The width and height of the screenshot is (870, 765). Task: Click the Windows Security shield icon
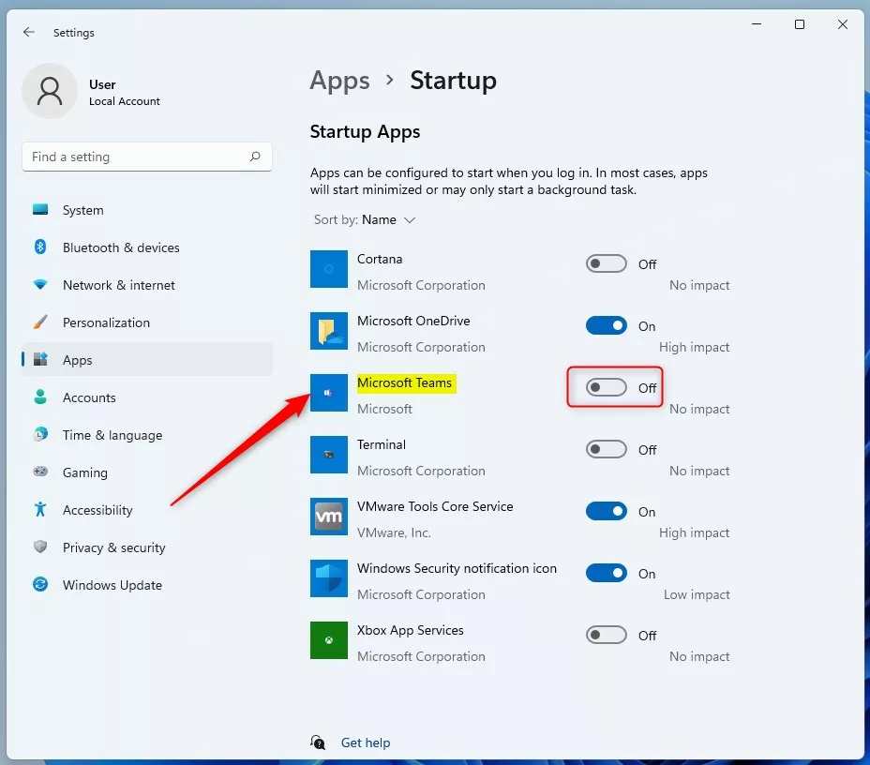click(x=329, y=578)
